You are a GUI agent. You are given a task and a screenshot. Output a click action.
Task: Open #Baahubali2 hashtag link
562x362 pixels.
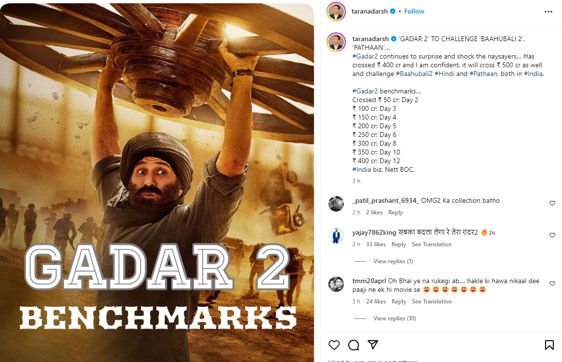coord(414,74)
